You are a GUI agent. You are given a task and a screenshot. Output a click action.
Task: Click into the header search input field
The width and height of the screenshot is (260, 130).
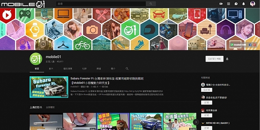click(101, 4)
